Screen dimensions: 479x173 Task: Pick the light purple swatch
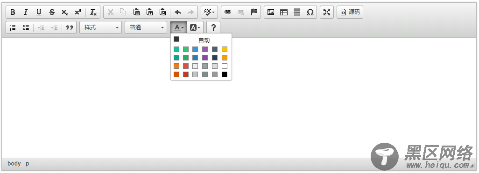tap(205, 49)
